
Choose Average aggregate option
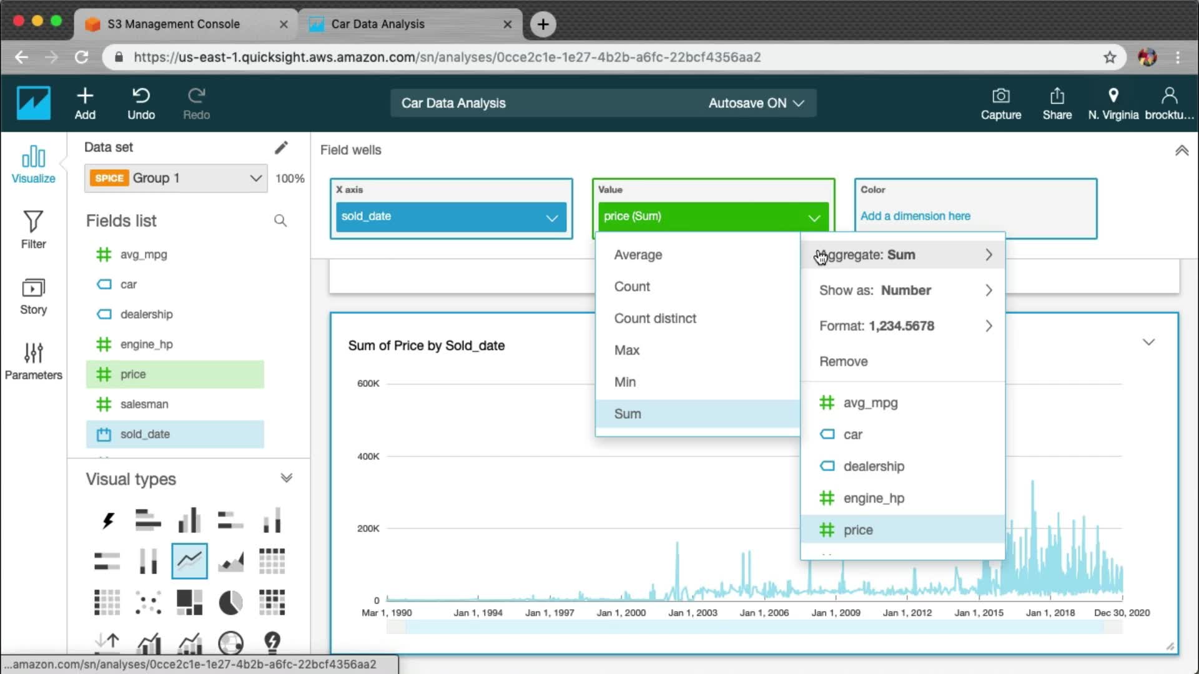(x=638, y=255)
